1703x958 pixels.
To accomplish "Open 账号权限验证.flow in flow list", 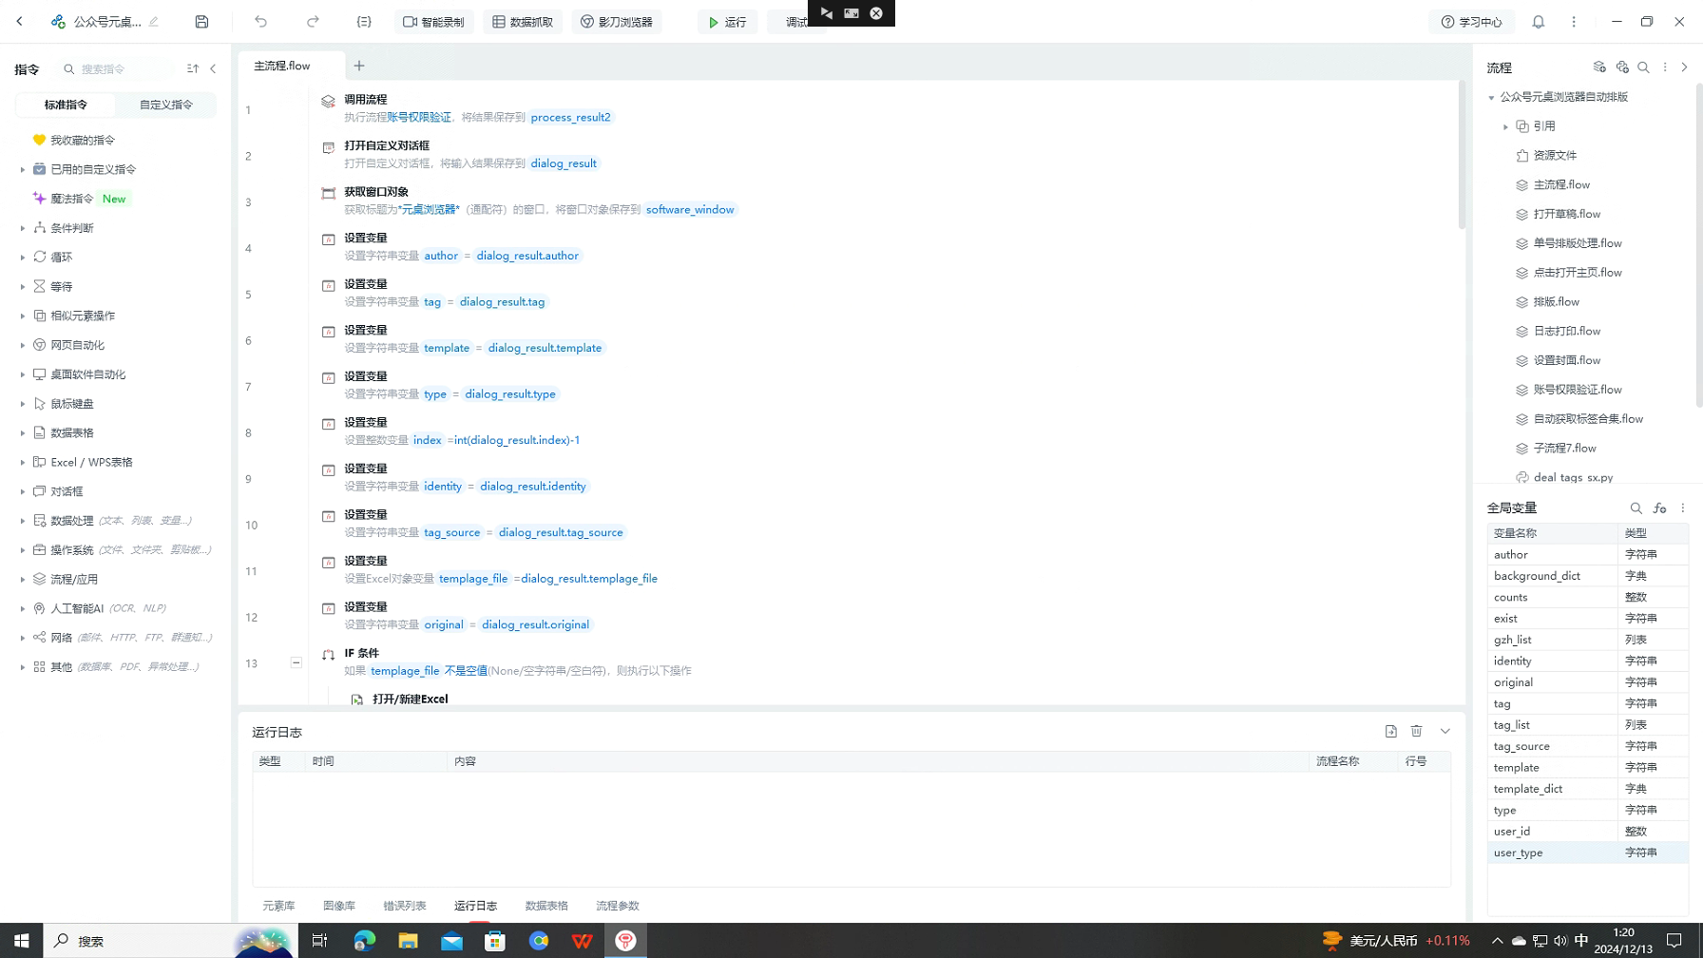I will (1578, 390).
